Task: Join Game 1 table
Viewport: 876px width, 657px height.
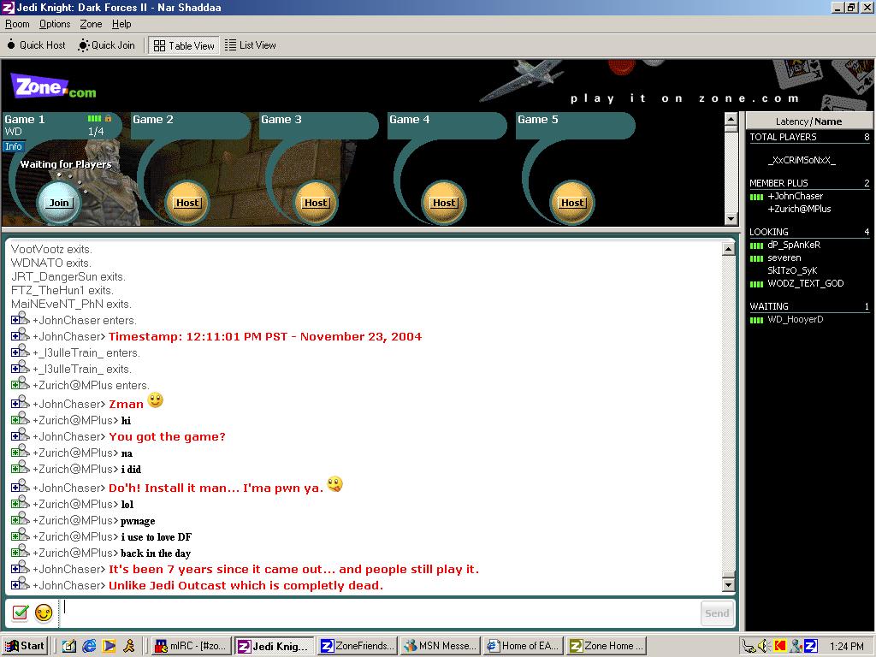Action: coord(59,203)
